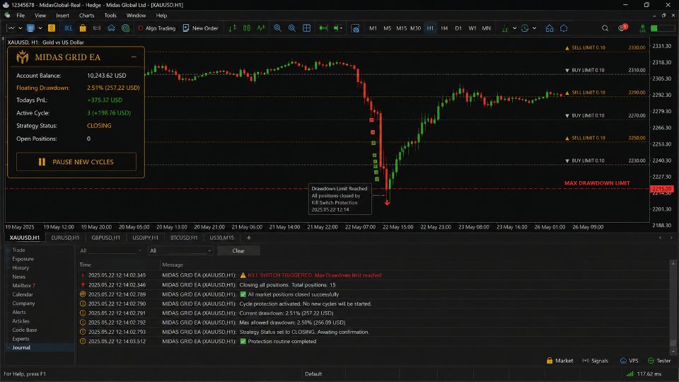Switch to the US30,M15 chart tab
679x382 pixels.
[221, 238]
